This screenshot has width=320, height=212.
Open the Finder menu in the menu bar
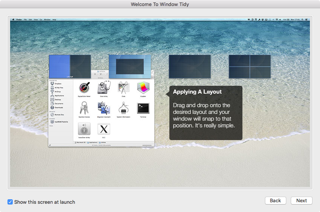(x=19, y=19)
